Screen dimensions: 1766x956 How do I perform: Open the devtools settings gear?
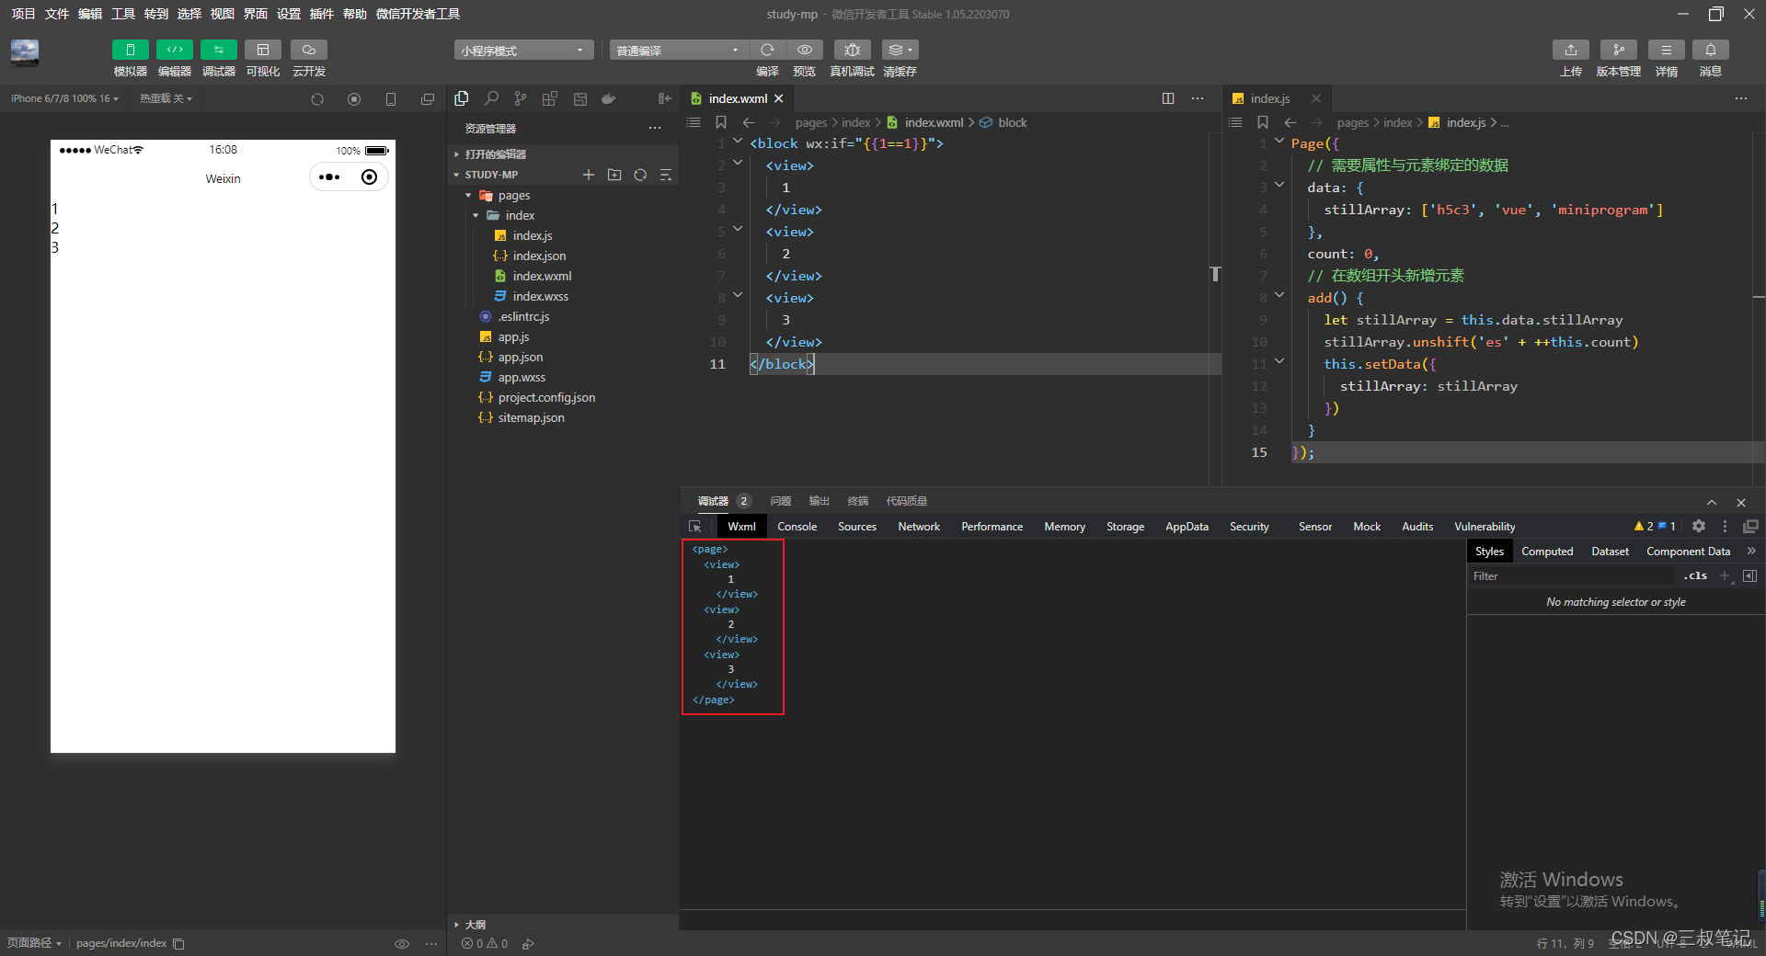pyautogui.click(x=1699, y=526)
